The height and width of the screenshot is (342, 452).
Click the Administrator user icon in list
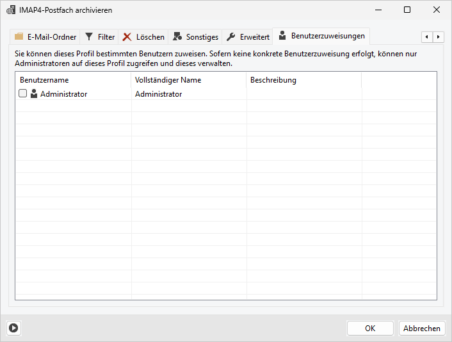34,94
